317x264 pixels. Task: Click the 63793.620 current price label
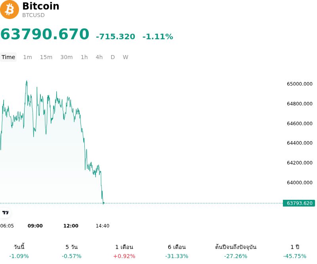pyautogui.click(x=299, y=203)
